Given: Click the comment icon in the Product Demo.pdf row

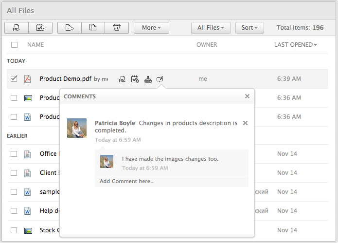Looking at the screenshot, I should (160, 79).
